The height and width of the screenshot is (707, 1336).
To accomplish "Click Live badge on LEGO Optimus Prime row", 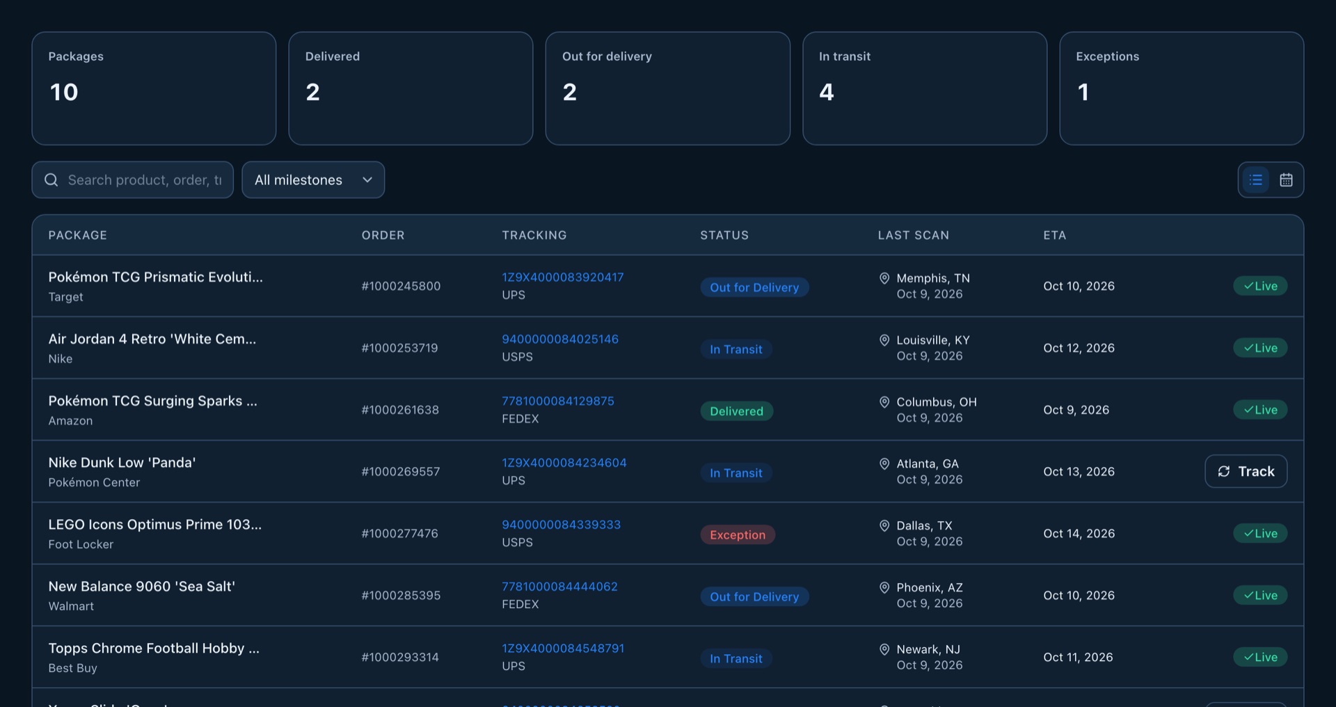I will [x=1260, y=534].
